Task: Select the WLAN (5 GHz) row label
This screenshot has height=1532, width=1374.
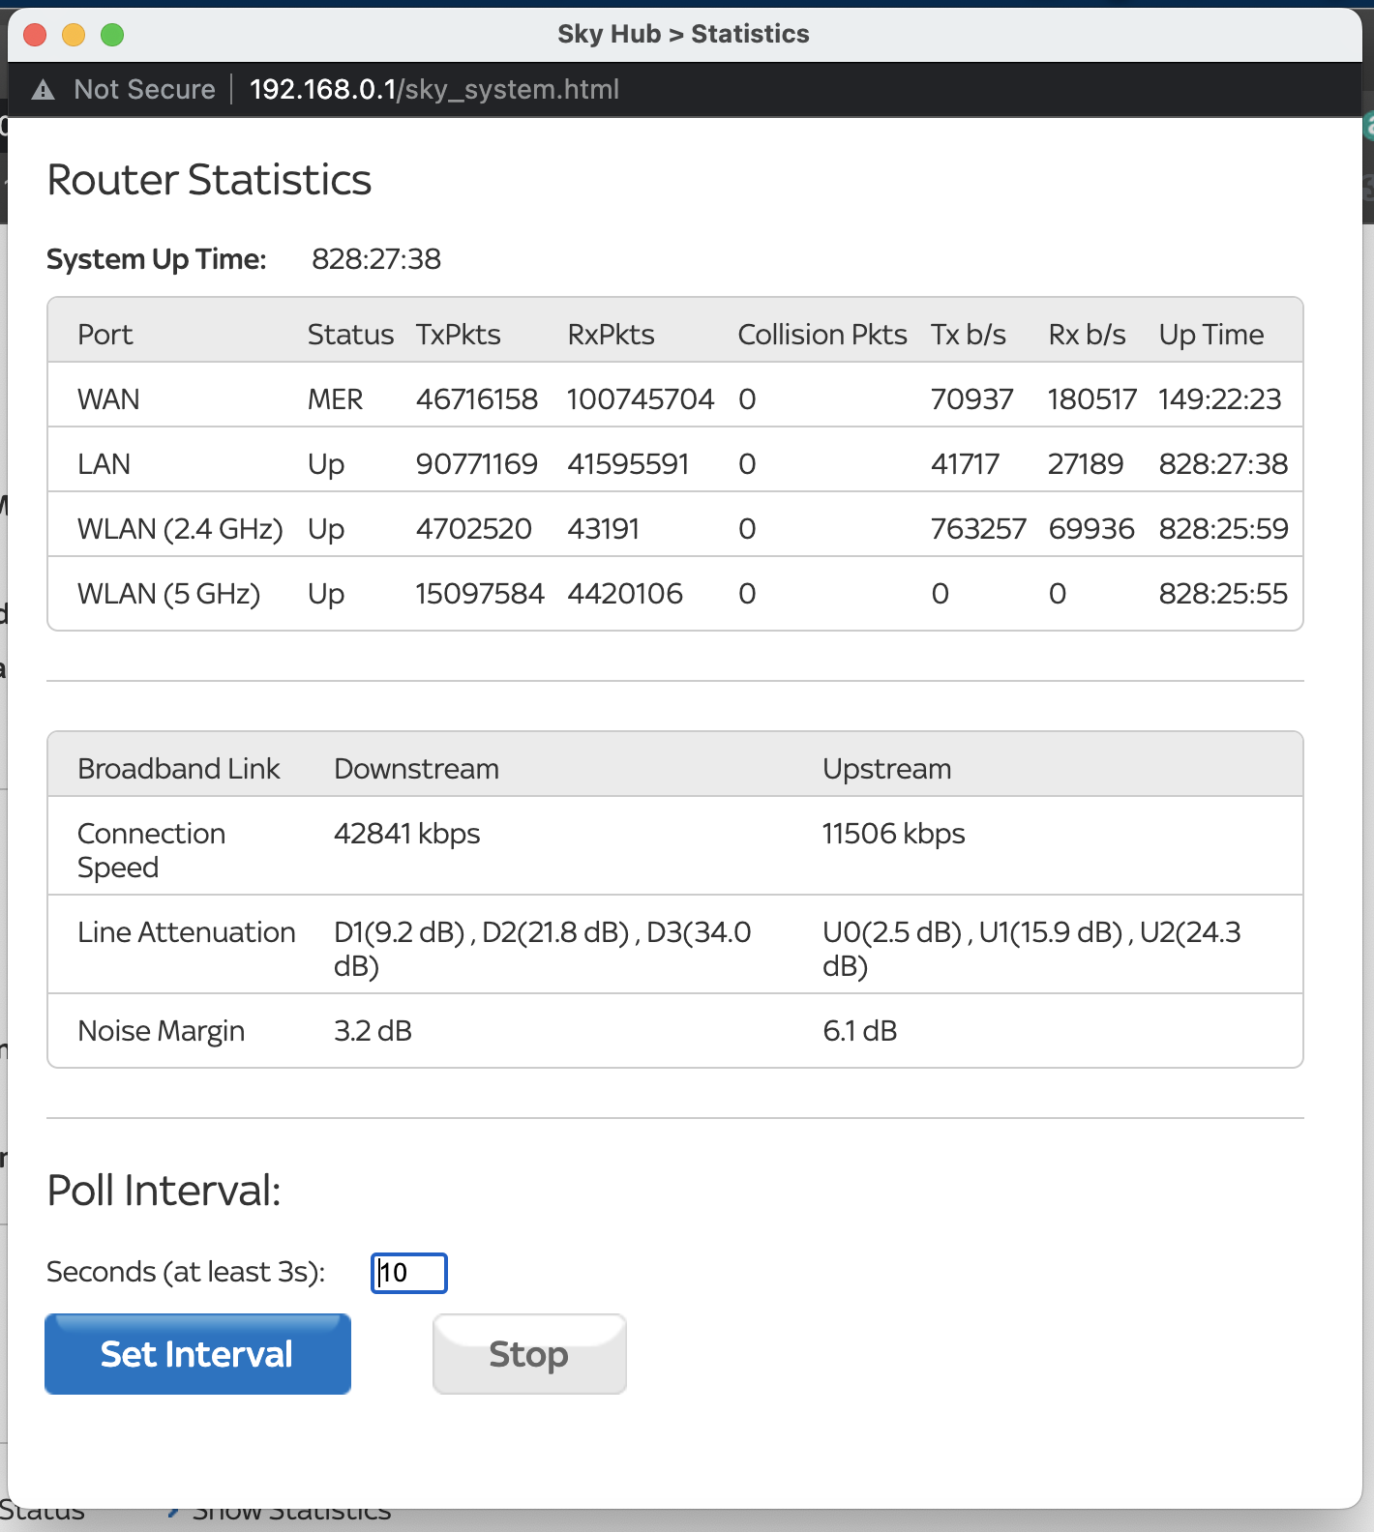Action: coord(168,594)
